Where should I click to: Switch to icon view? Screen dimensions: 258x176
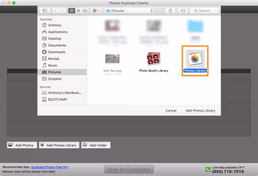point(72,11)
